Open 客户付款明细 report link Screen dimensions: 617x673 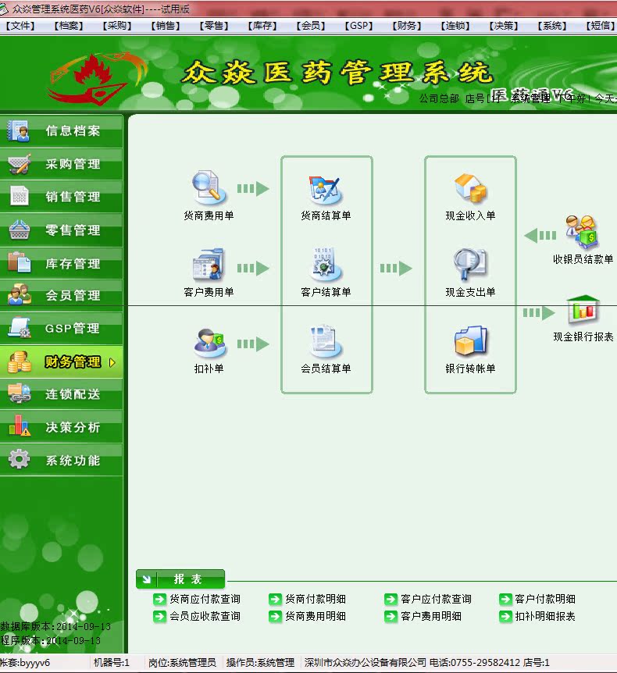(x=545, y=599)
